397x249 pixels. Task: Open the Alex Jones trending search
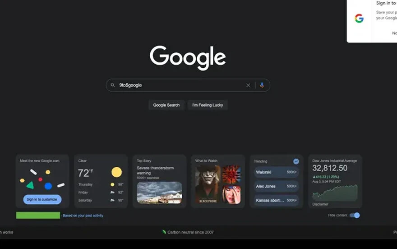point(276,186)
